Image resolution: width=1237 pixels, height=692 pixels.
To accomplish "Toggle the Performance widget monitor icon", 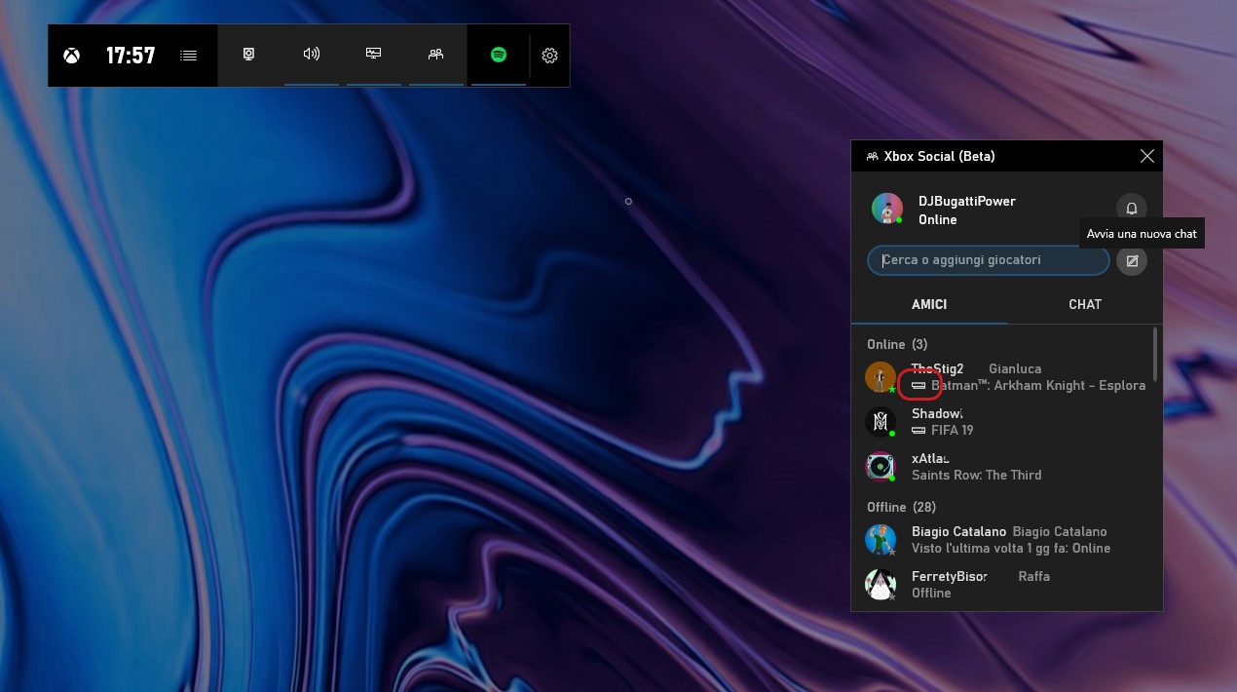I will click(x=374, y=55).
